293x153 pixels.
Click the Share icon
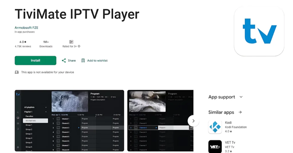[64, 61]
